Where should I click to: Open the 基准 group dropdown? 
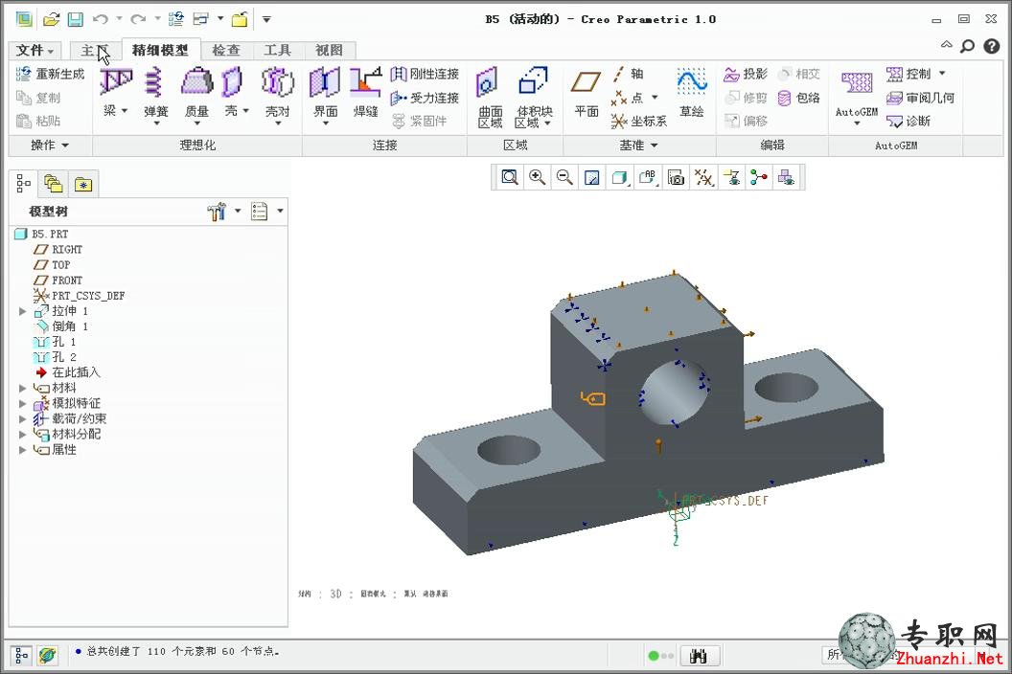pyautogui.click(x=638, y=146)
